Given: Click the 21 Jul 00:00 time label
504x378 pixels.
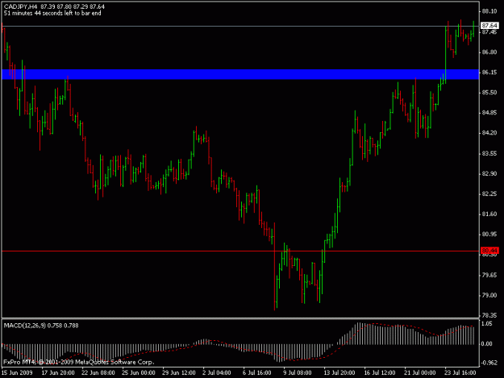Looking at the screenshot, I should [x=420, y=372].
